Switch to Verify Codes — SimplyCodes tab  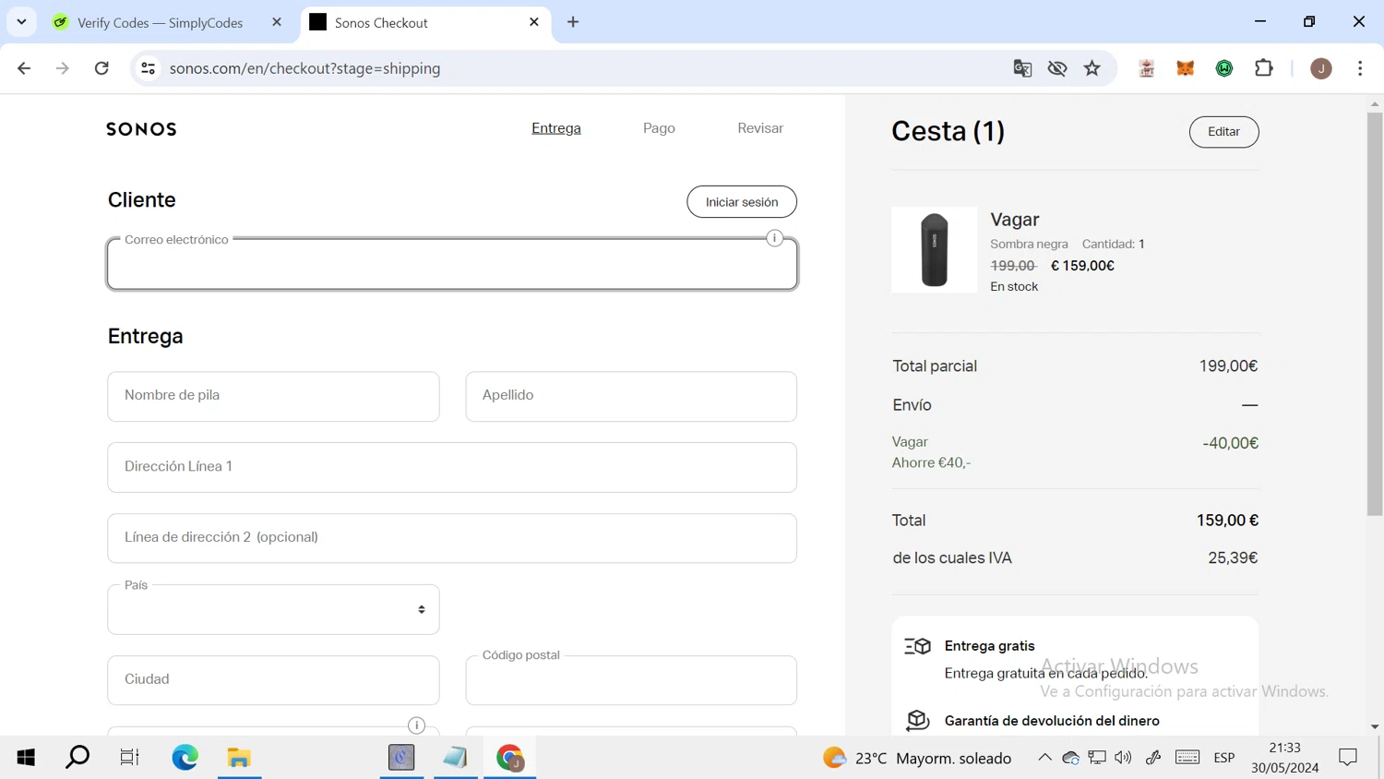pyautogui.click(x=159, y=23)
